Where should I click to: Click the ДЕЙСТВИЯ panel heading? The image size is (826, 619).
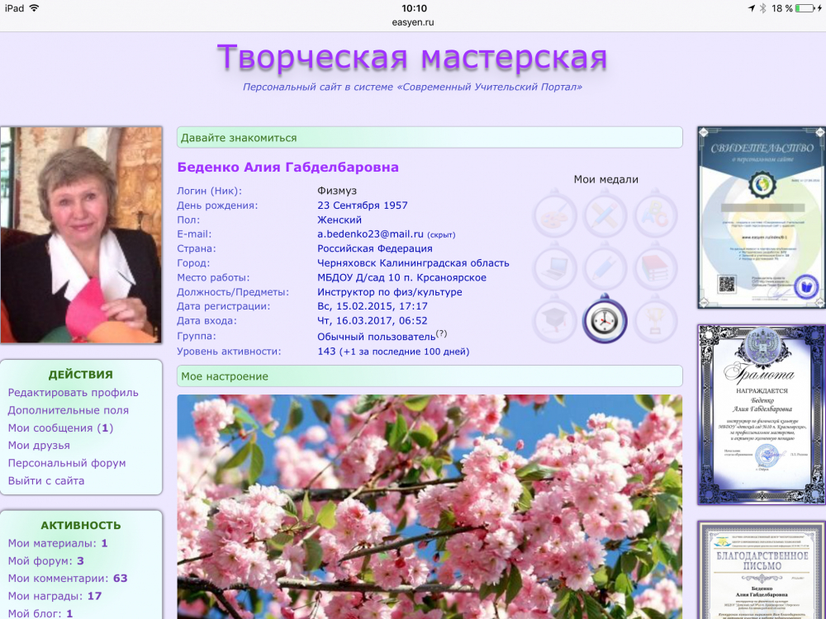(81, 374)
